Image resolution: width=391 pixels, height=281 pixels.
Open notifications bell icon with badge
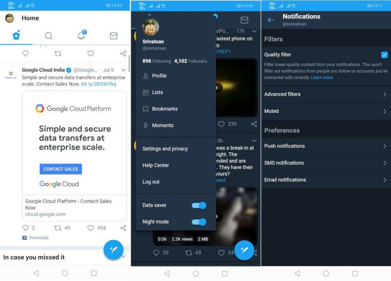(x=82, y=35)
